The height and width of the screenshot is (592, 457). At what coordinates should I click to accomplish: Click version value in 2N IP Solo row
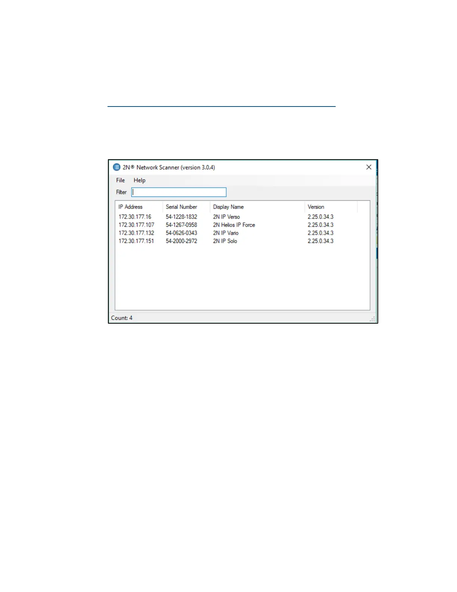320,241
